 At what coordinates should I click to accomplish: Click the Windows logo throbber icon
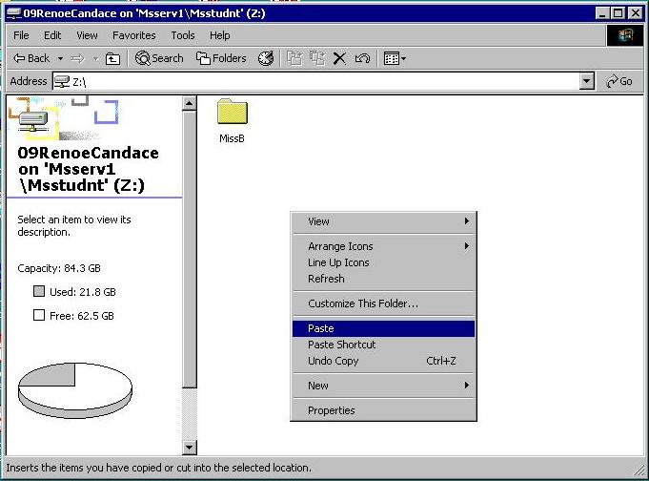pos(625,35)
